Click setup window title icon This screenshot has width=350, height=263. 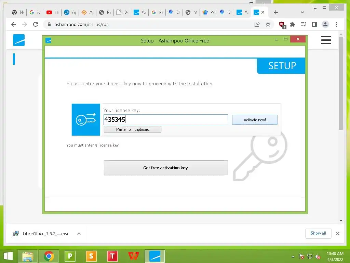point(48,40)
